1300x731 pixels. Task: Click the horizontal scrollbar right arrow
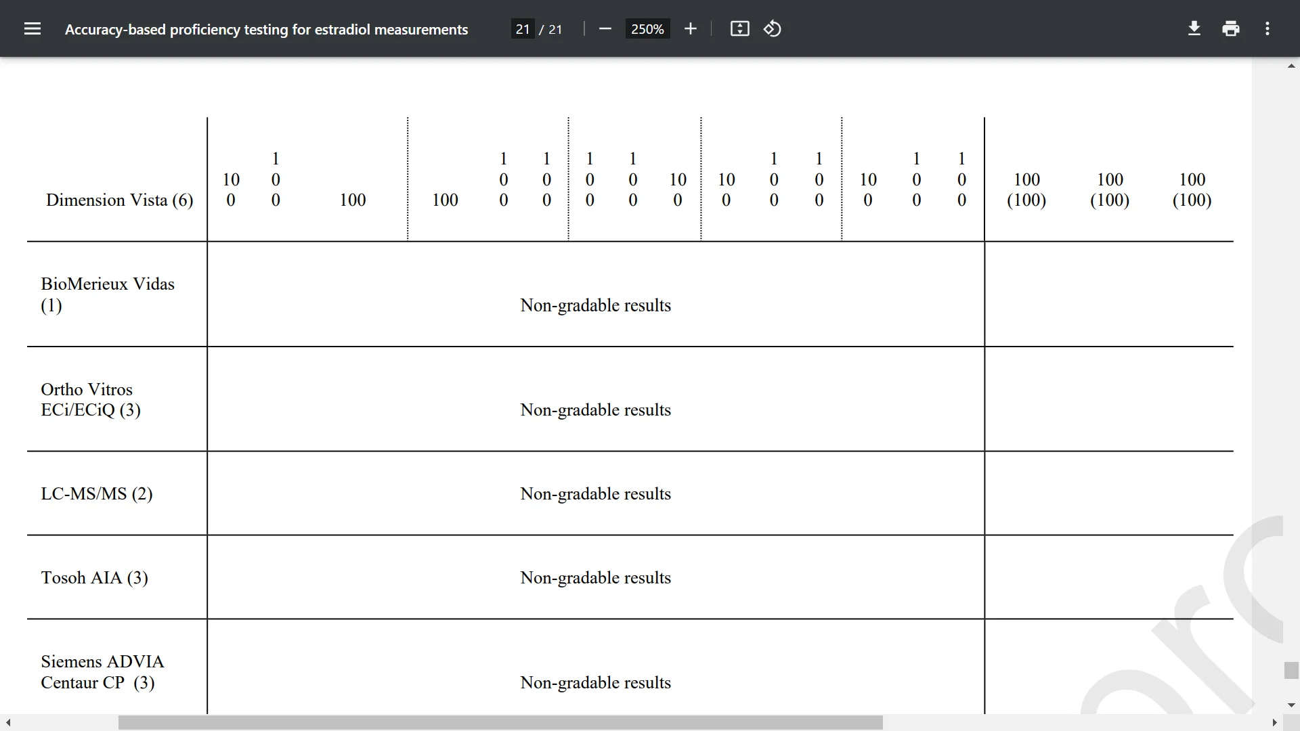click(x=1275, y=723)
